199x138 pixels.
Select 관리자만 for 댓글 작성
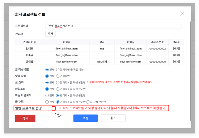(58, 76)
